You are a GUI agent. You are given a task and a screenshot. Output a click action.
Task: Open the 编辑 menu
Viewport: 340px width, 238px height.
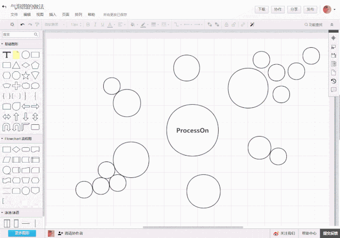tap(27, 14)
